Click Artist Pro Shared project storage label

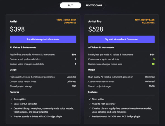click(x=99, y=86)
